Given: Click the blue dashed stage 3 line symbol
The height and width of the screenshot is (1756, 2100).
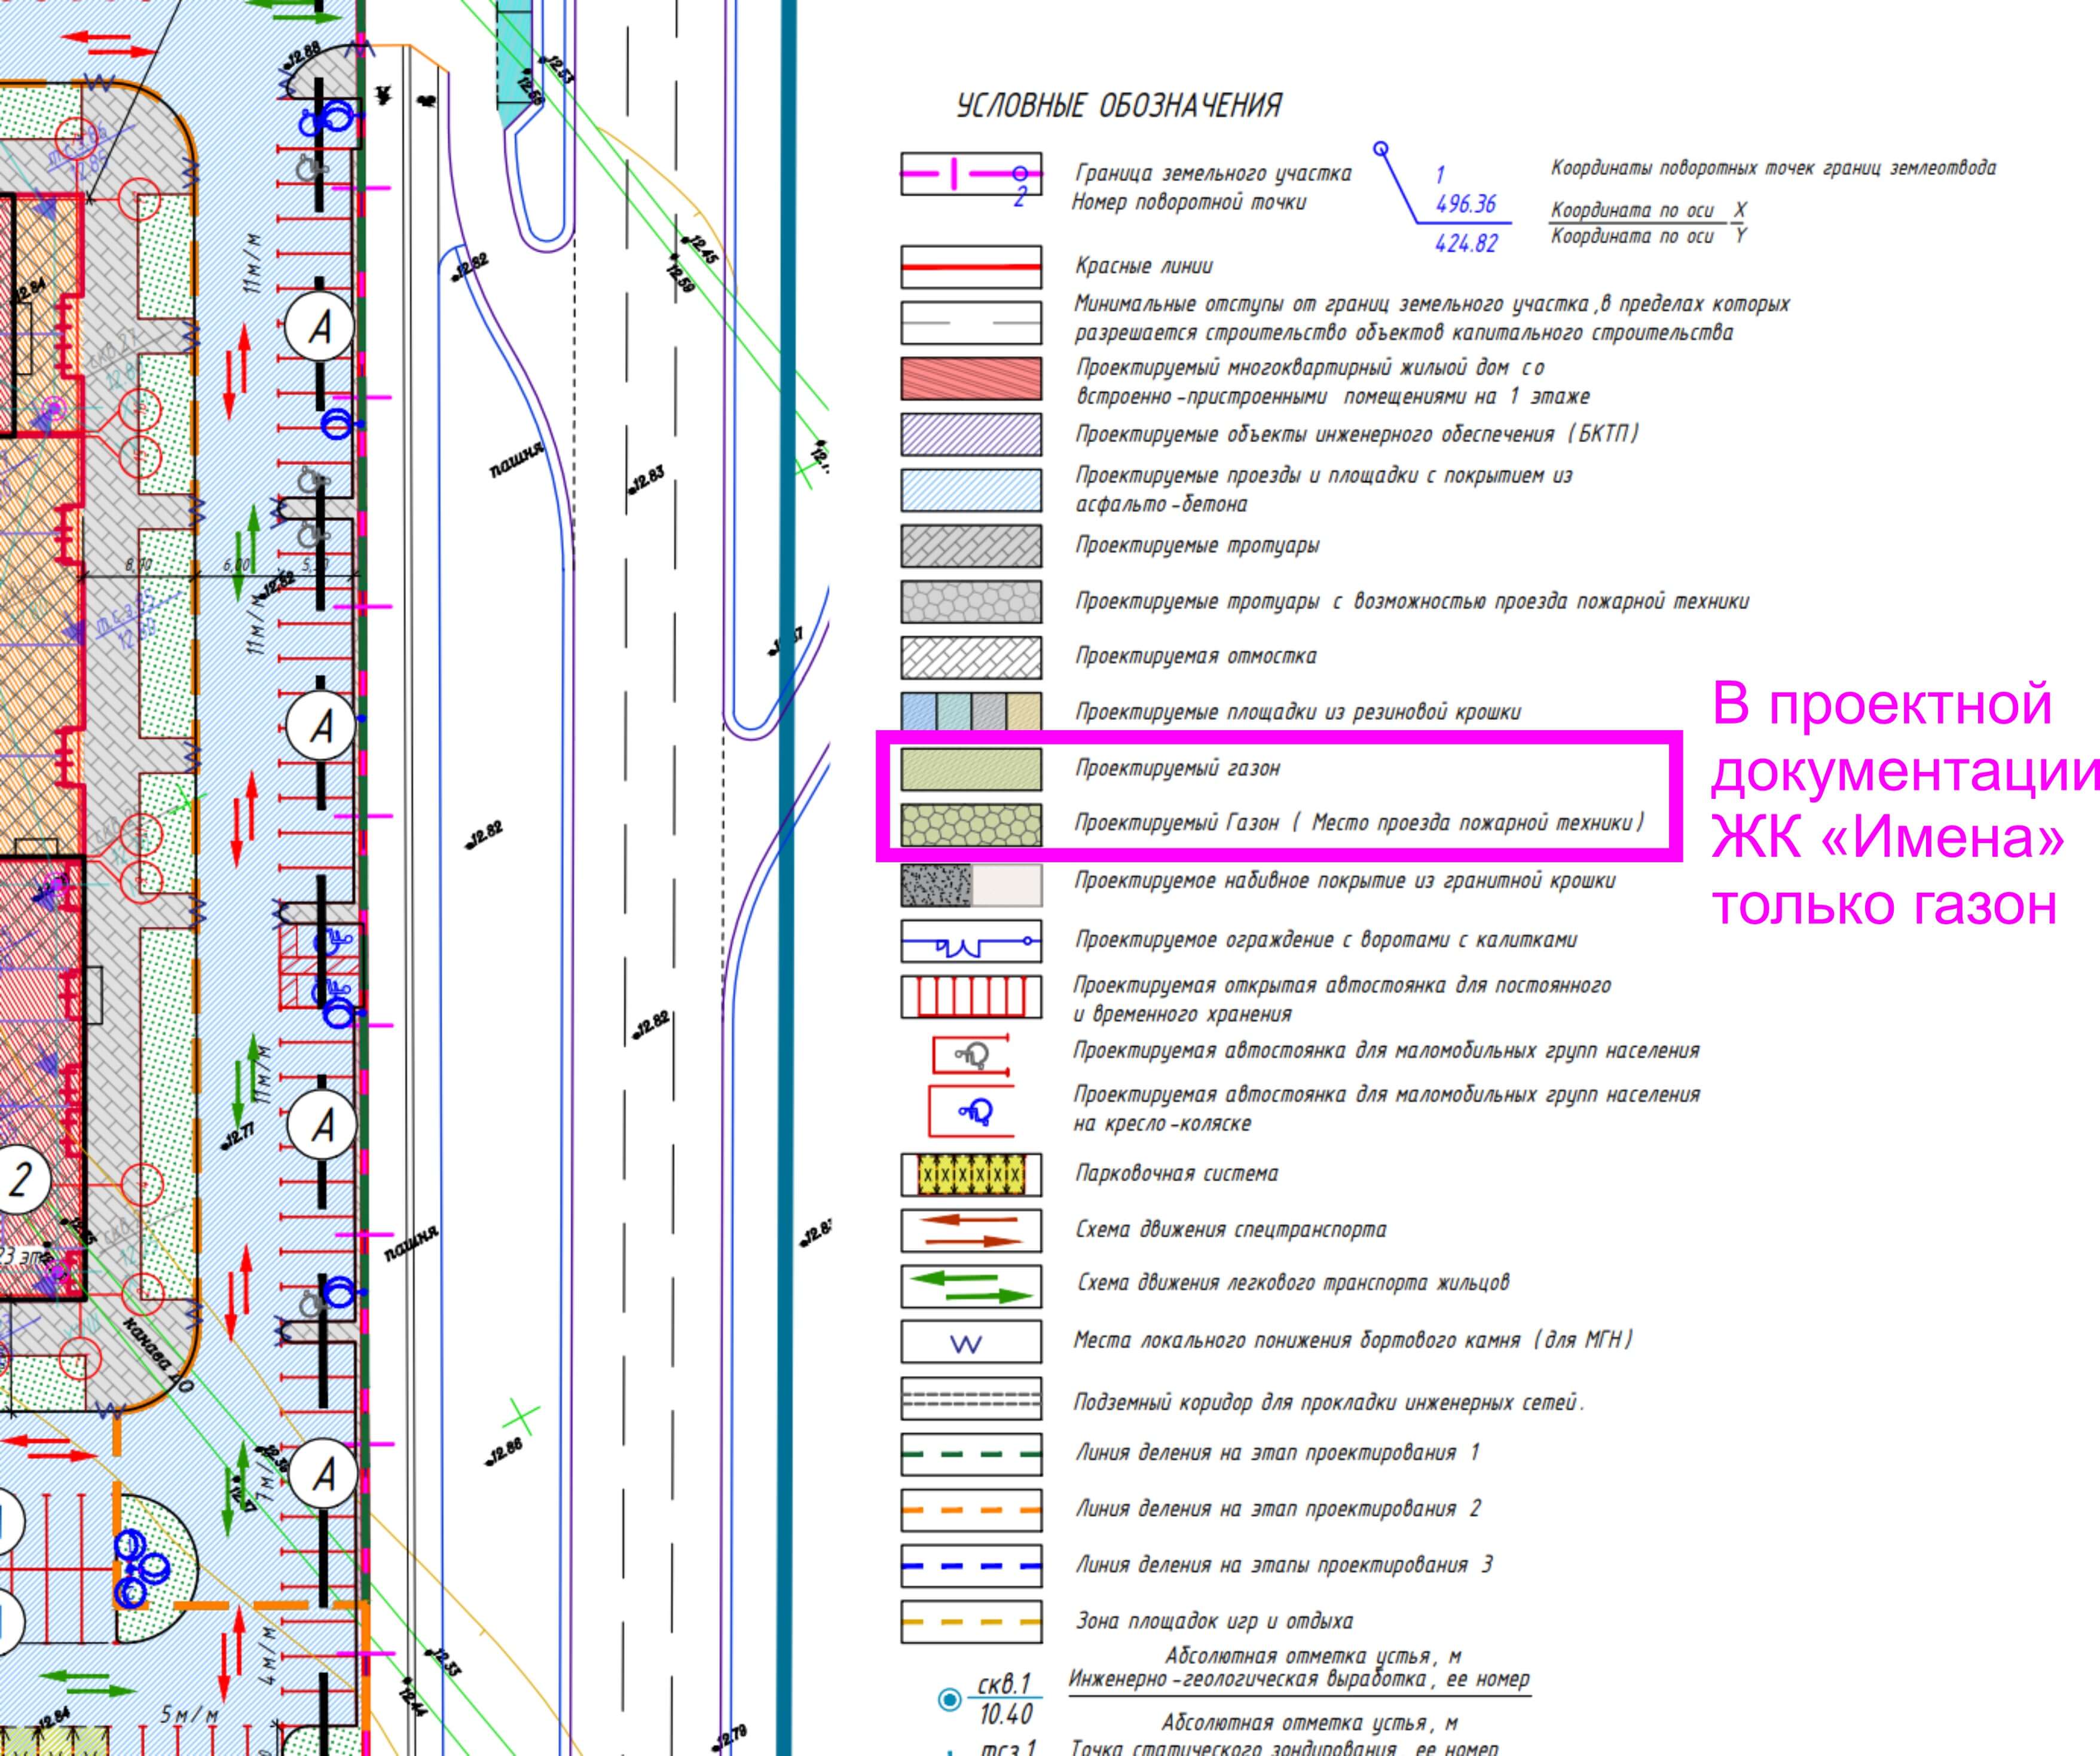Looking at the screenshot, I should [x=971, y=1566].
